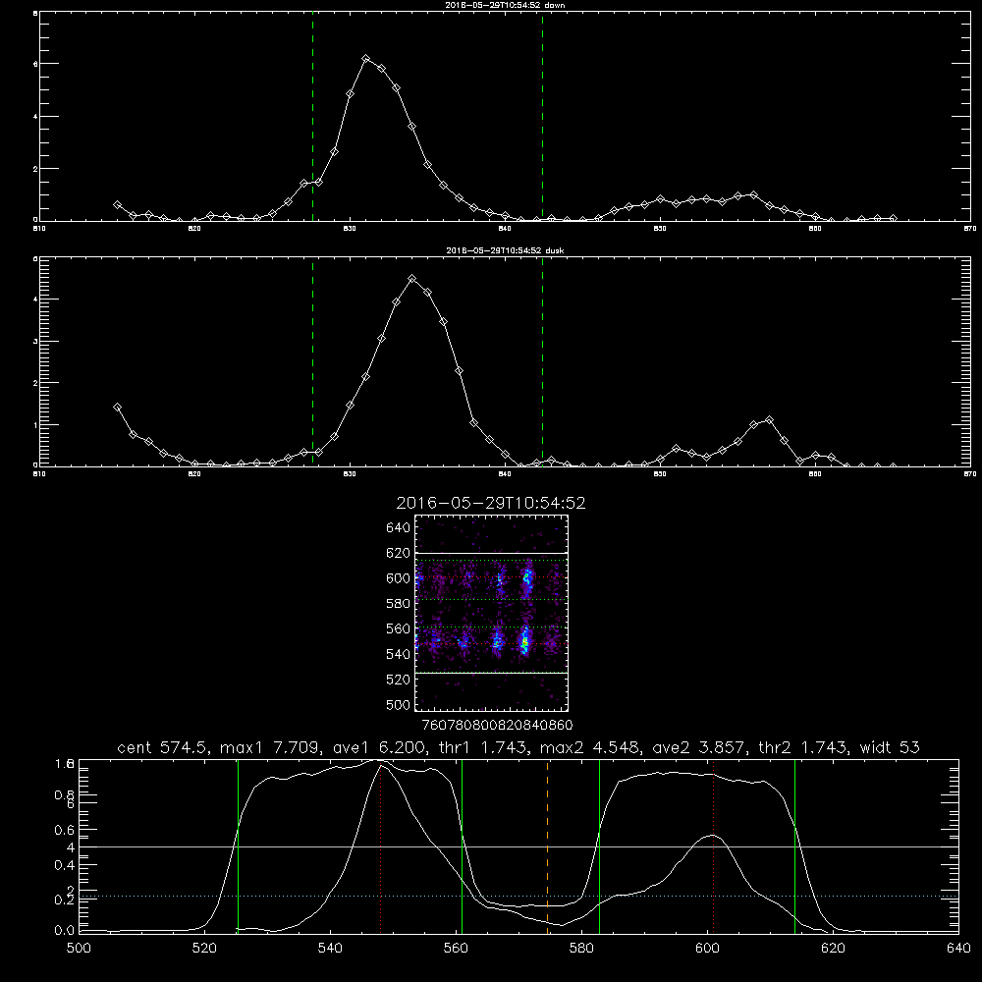Click the 580 label on spectrogram y-axis
The height and width of the screenshot is (982, 982).
(x=399, y=604)
